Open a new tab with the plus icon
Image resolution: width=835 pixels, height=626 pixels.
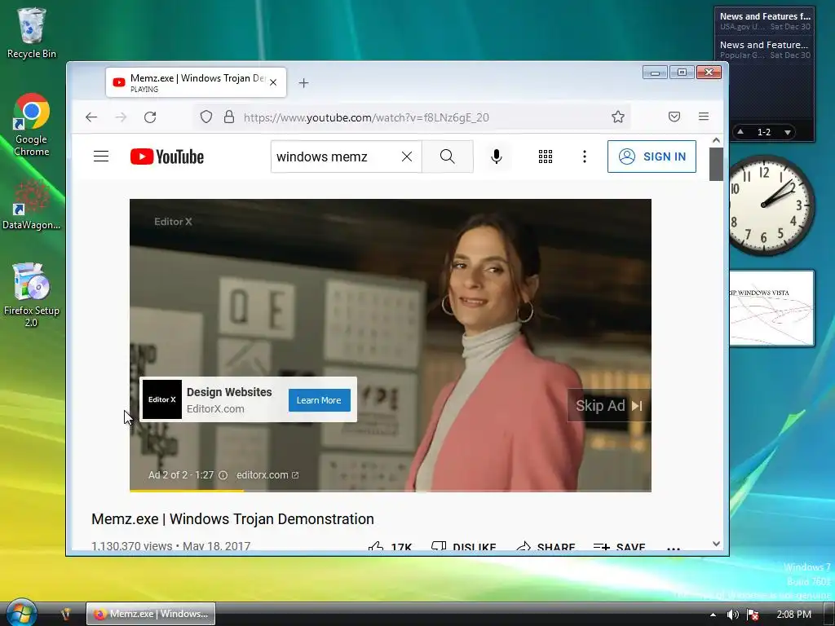pos(303,83)
